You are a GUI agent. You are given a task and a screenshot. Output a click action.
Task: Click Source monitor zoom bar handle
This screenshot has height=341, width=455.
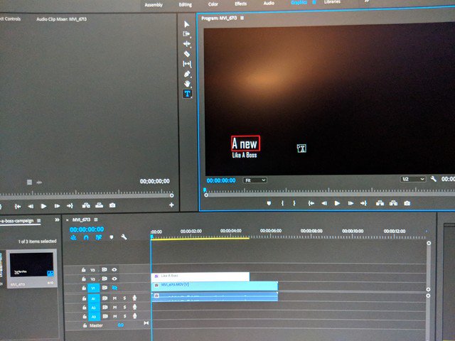[x=171, y=195]
